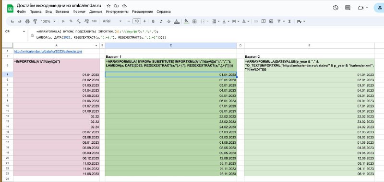Open text rotation dropdown
Viewport: 384px width, 182px height.
click(x=245, y=21)
